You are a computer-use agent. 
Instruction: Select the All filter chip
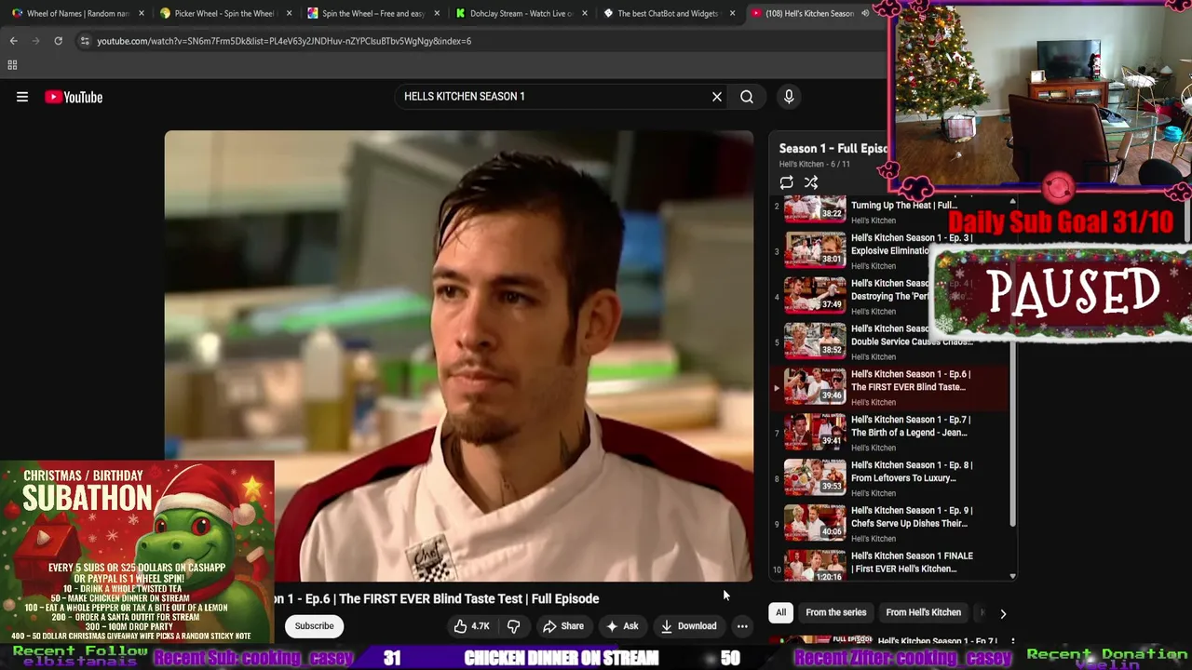point(780,612)
